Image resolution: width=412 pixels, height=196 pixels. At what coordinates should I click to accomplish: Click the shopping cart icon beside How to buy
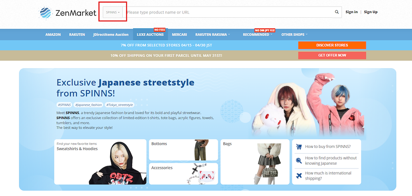[299, 147]
